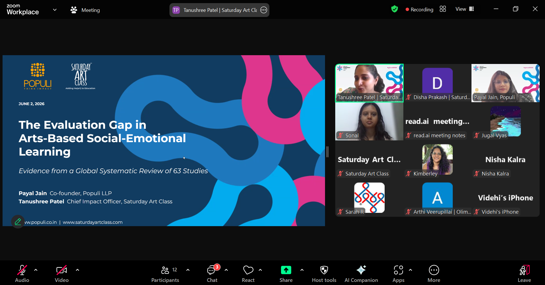The height and width of the screenshot is (285, 545).
Task: Click the Tanushree Patel sharing label
Action: [x=220, y=10]
